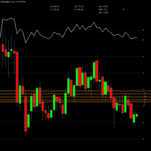Click the 17 label on orange line
This screenshot has height=151, width=151.
tap(145, 93)
